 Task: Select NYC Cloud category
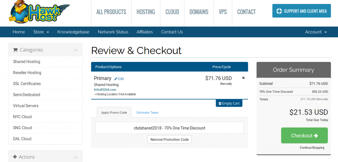pyautogui.click(x=45, y=117)
